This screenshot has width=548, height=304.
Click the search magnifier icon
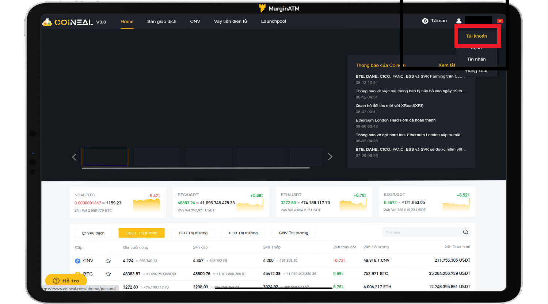point(465,232)
